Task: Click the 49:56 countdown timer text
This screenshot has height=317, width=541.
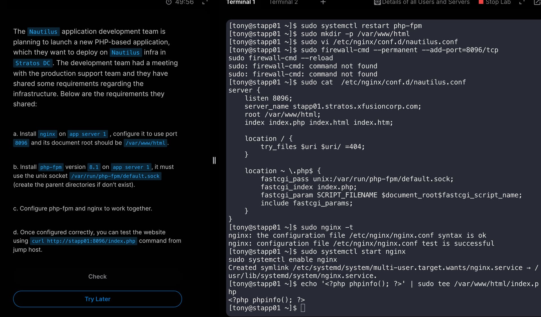Action: [184, 2]
